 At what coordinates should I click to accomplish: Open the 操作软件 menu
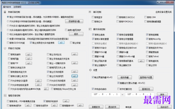tap(7, 7)
